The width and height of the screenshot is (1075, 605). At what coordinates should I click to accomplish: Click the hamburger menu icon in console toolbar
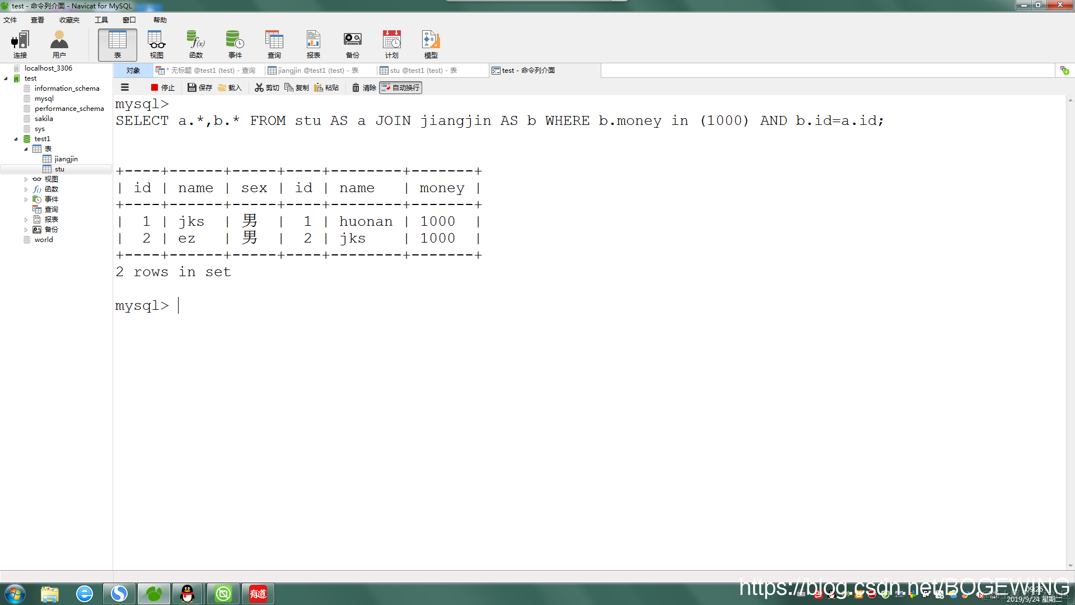pyautogui.click(x=125, y=87)
